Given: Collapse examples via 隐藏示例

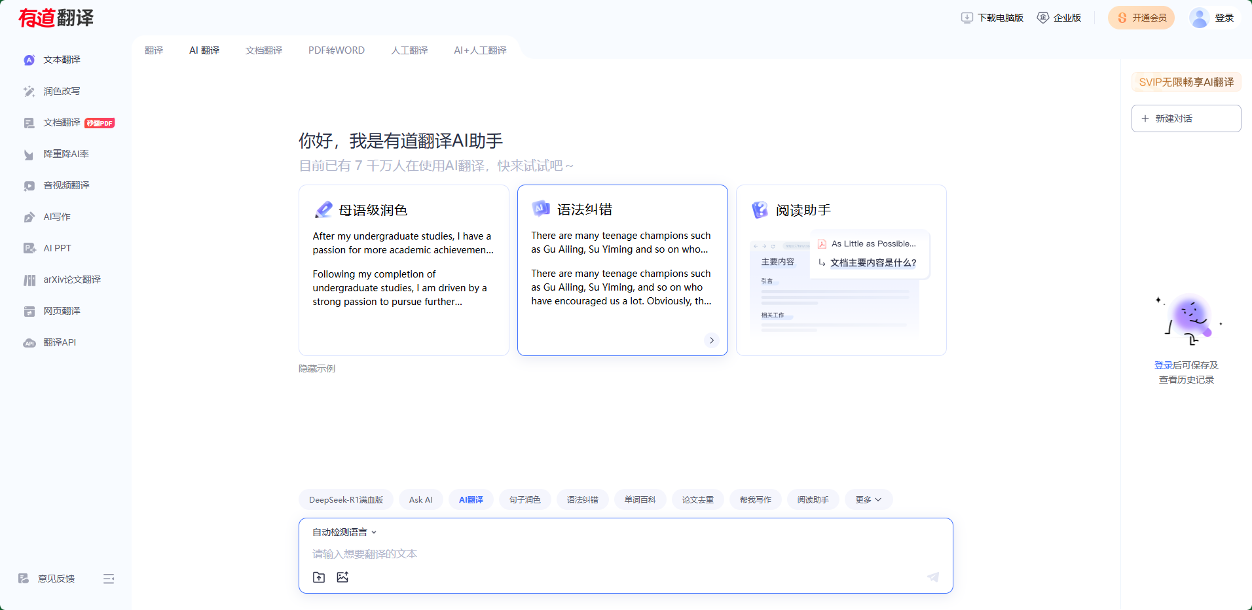Looking at the screenshot, I should pos(316,368).
